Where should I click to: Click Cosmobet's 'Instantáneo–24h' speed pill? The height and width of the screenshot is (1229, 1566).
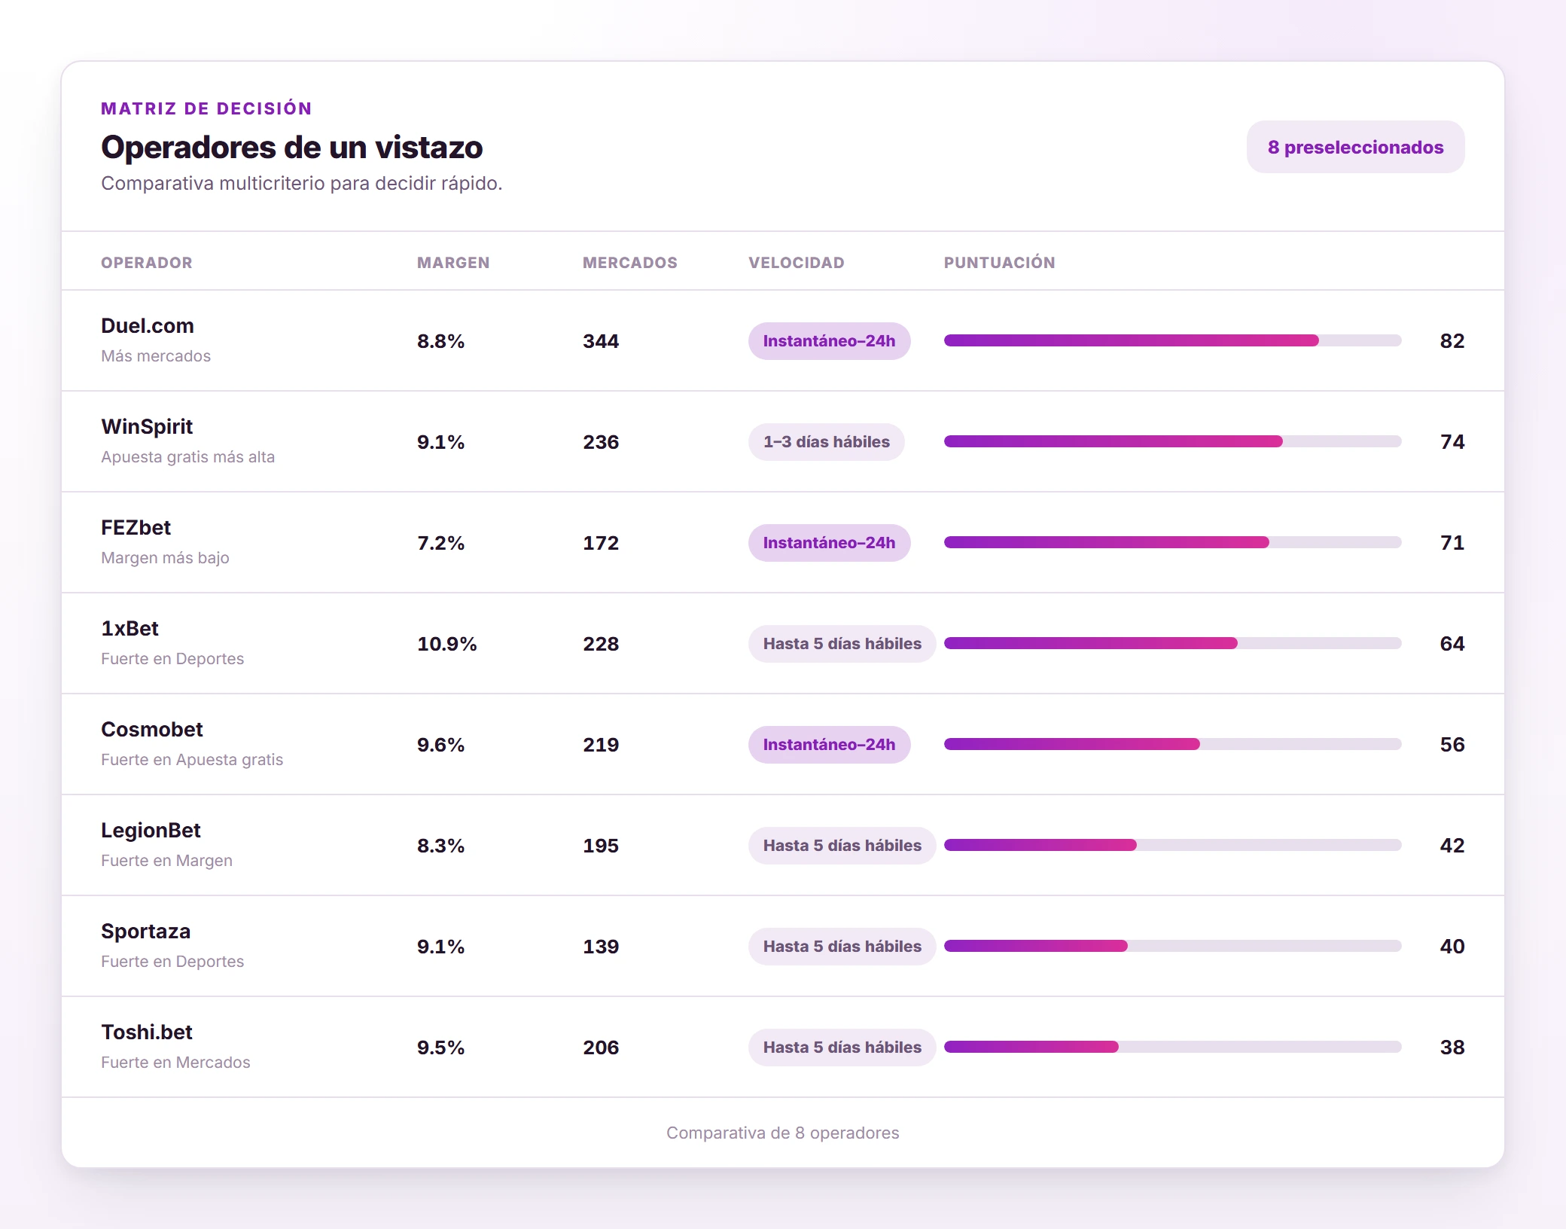[x=829, y=745]
